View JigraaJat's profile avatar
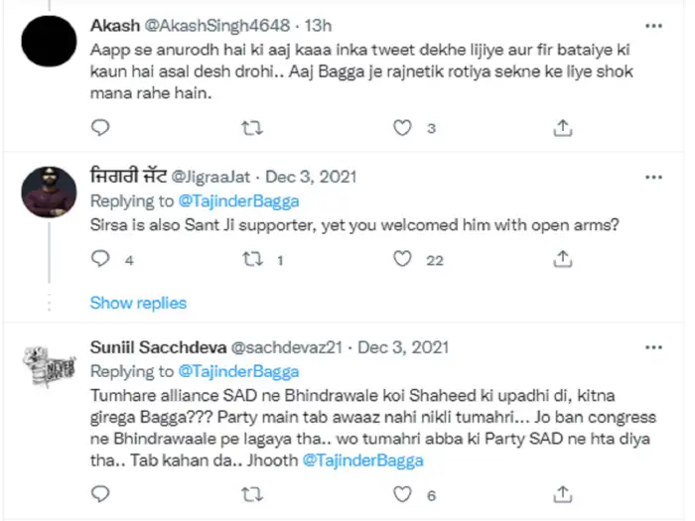695x521 pixels. [48, 188]
